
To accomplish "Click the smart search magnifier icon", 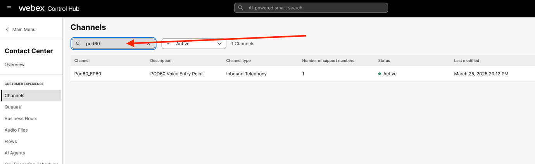I will click(x=240, y=8).
